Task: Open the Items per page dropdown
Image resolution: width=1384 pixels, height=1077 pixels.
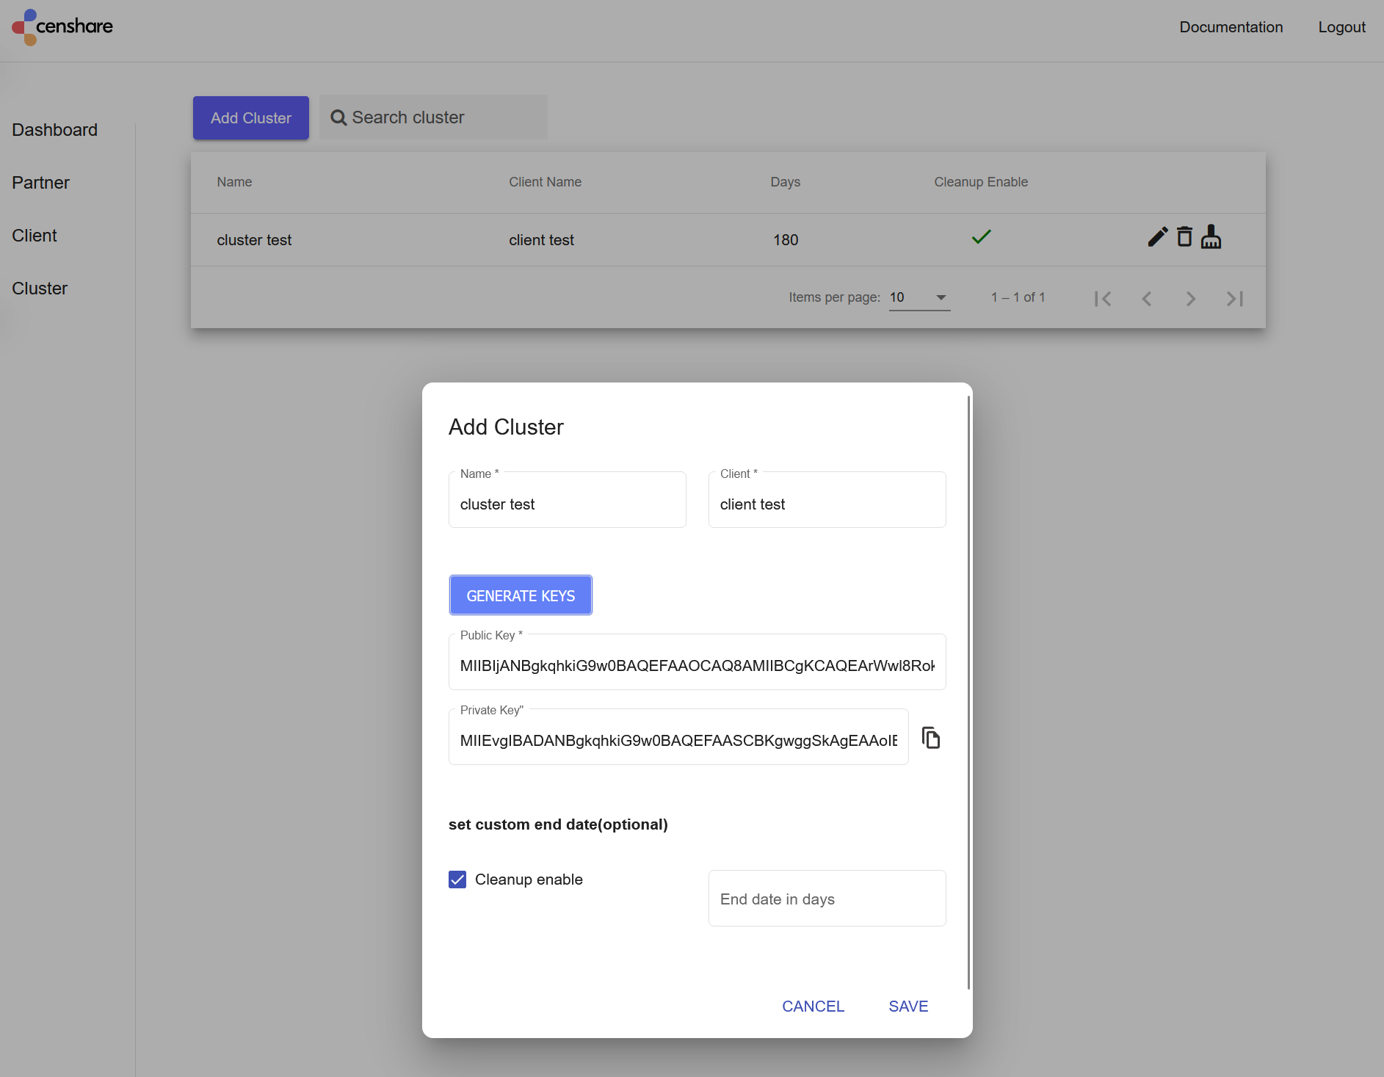Action: (919, 297)
